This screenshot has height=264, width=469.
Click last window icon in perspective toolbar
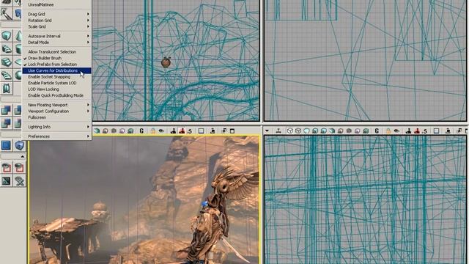pyautogui.click(x=232, y=131)
